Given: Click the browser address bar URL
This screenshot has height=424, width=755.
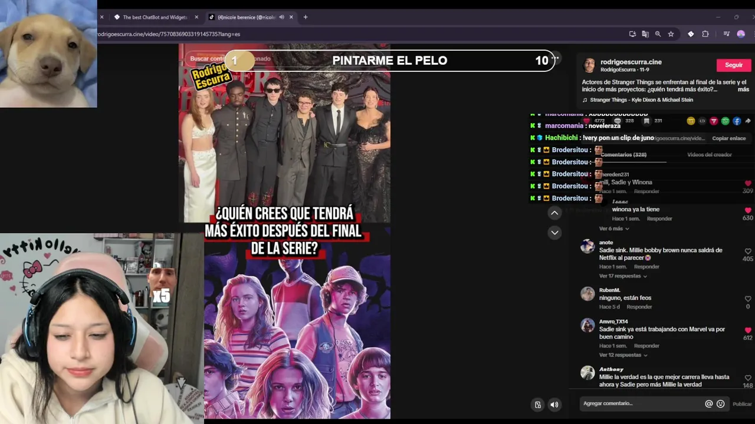Looking at the screenshot, I should 169,34.
